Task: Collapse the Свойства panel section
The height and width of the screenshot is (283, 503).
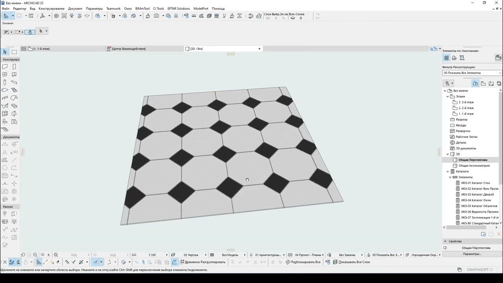Action: tap(445, 241)
